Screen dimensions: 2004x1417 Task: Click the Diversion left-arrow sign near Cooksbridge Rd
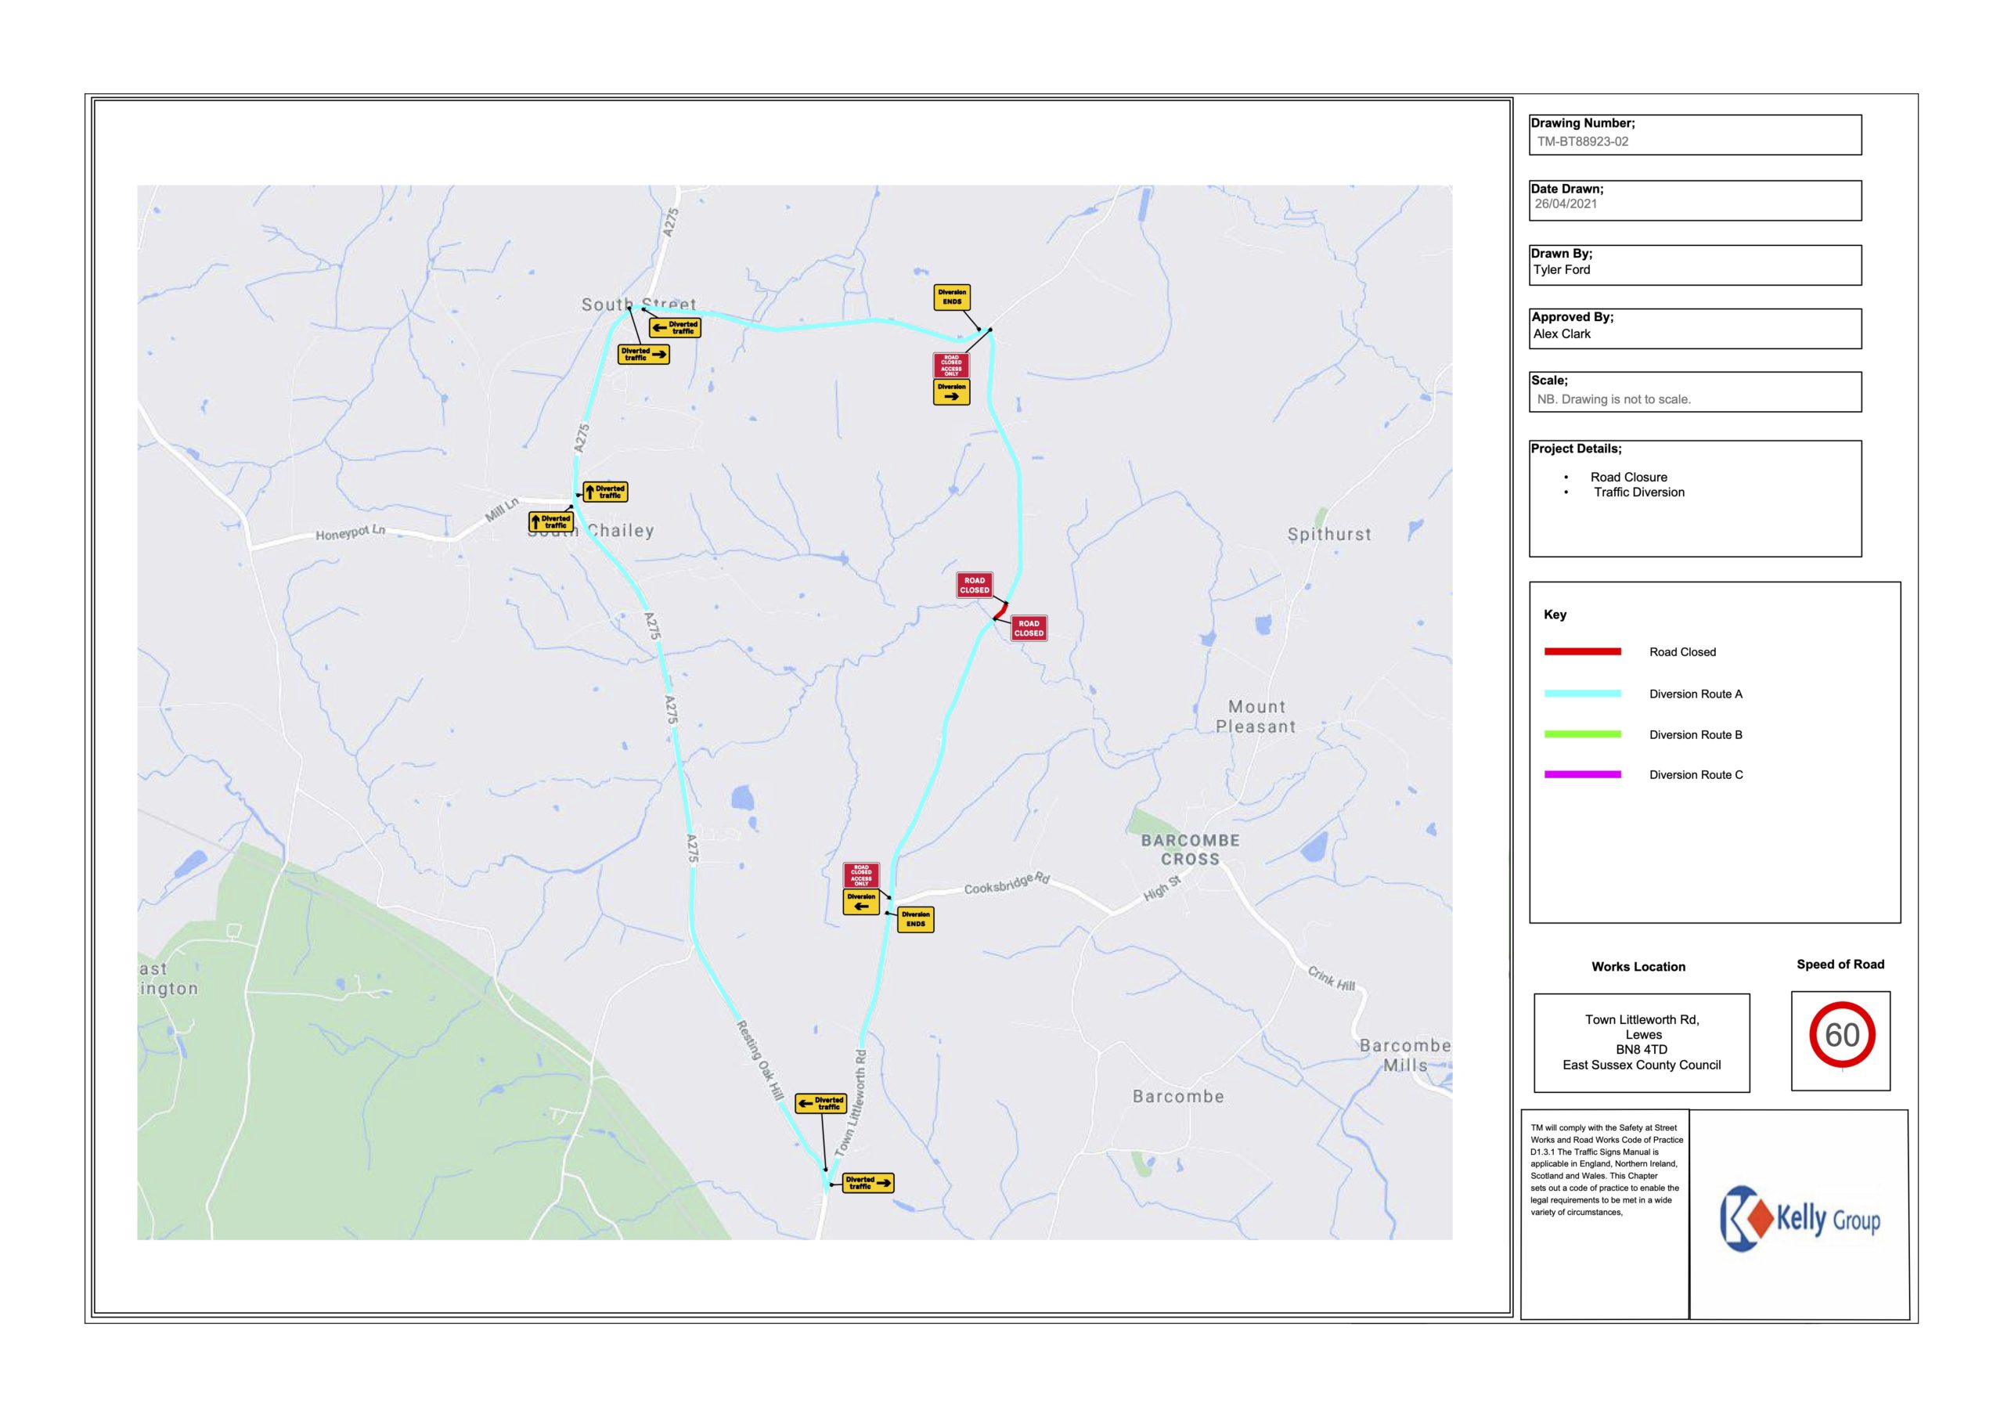[x=860, y=902]
